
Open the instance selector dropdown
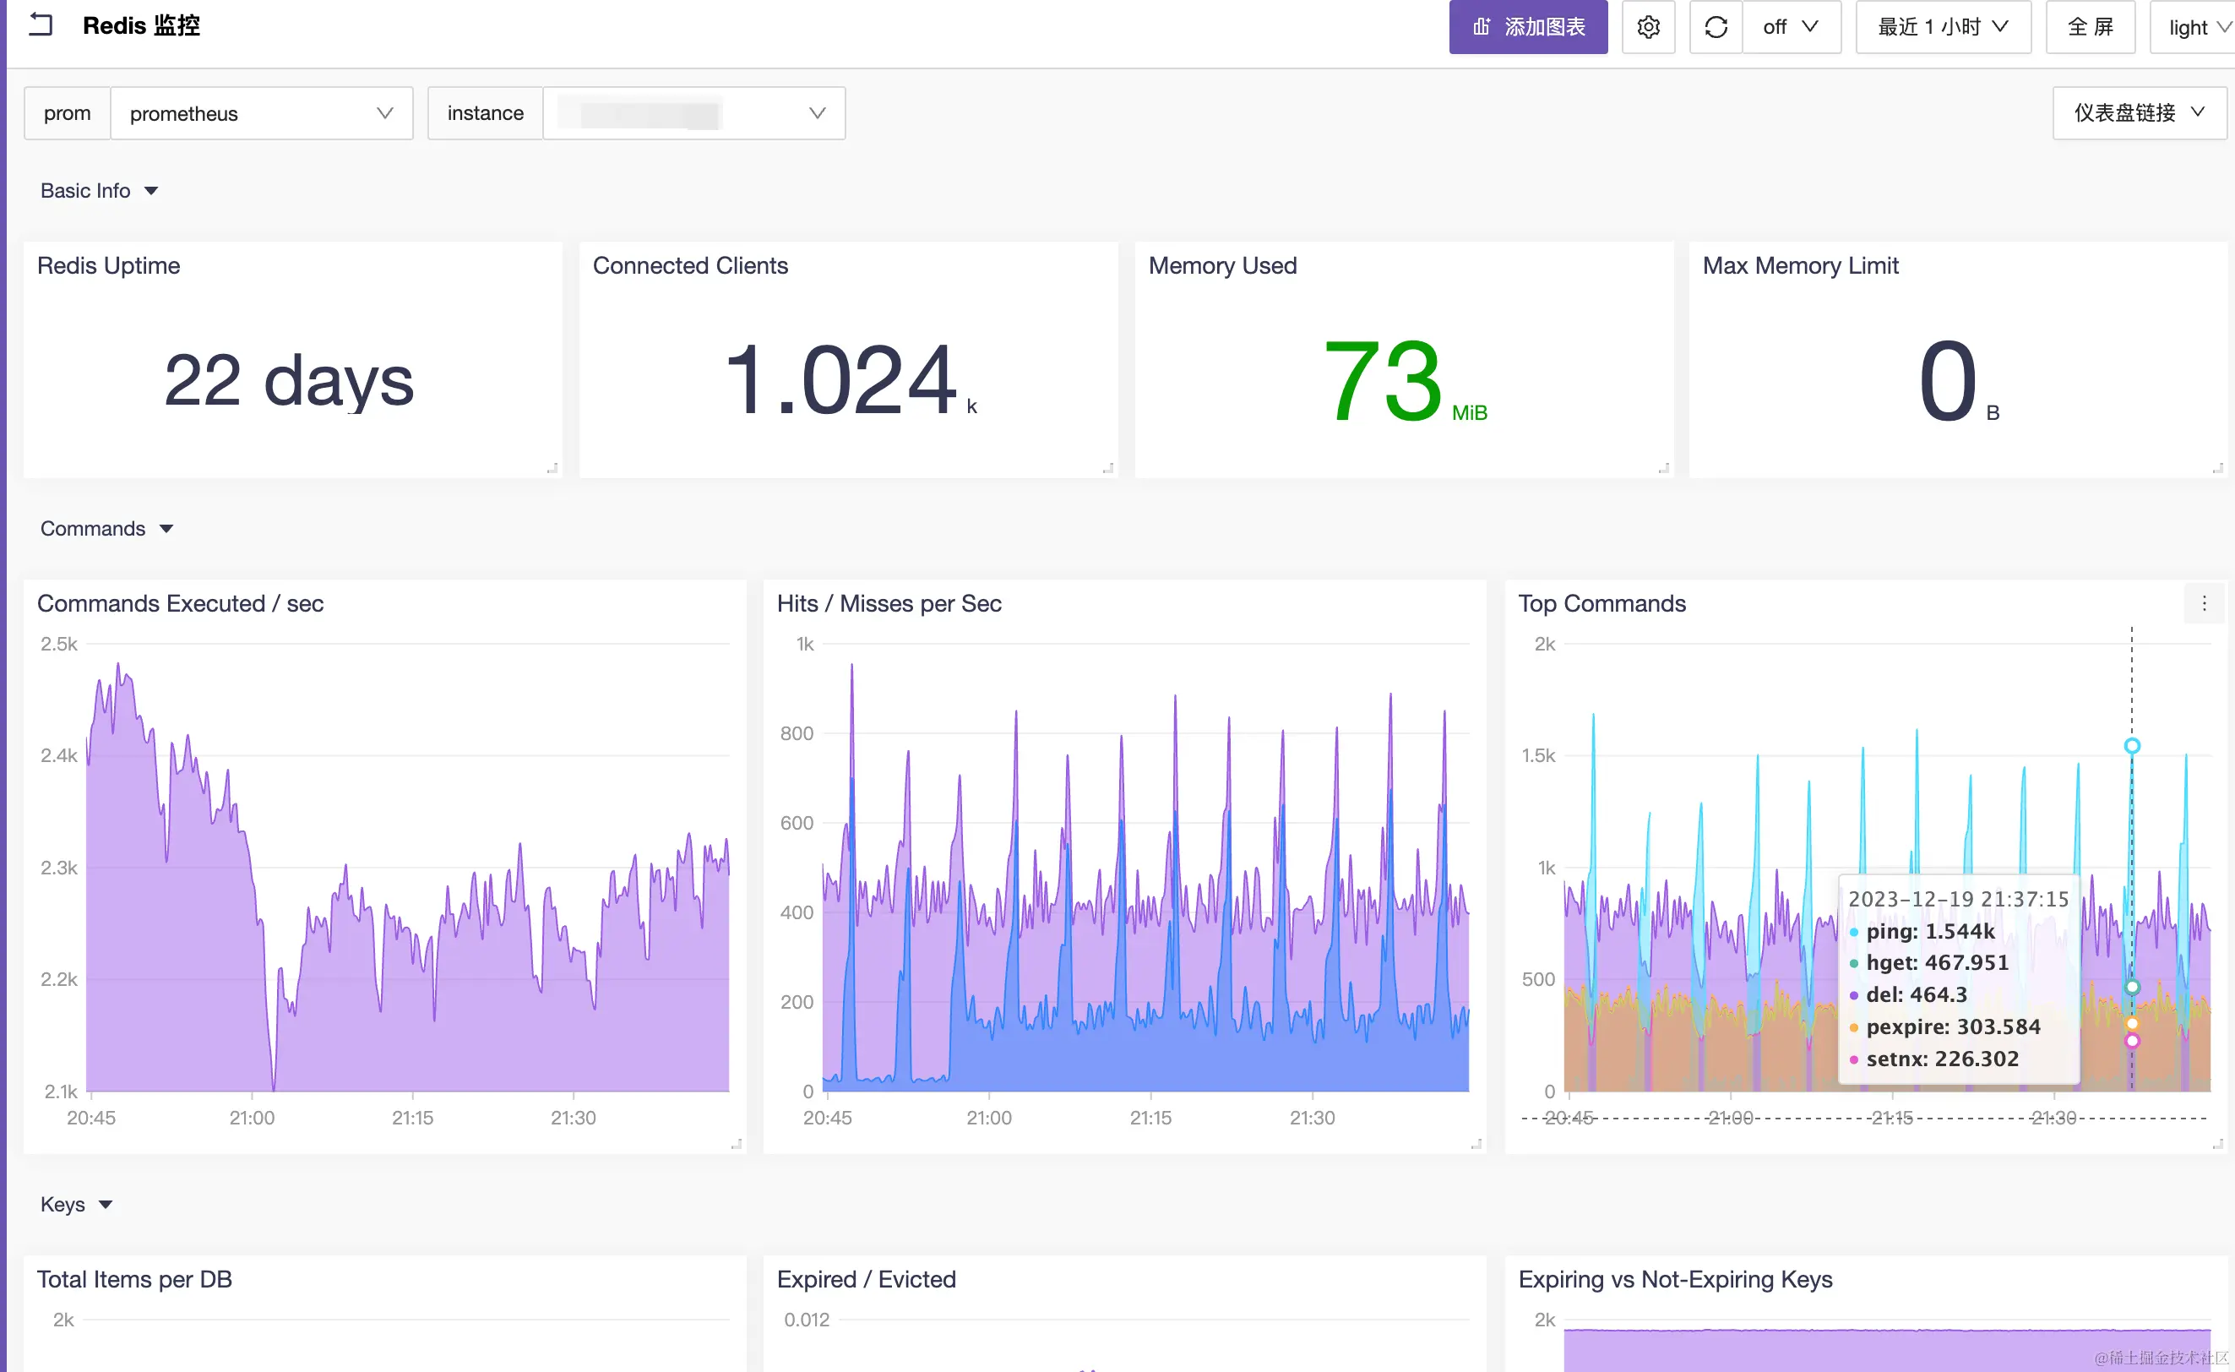[x=694, y=113]
